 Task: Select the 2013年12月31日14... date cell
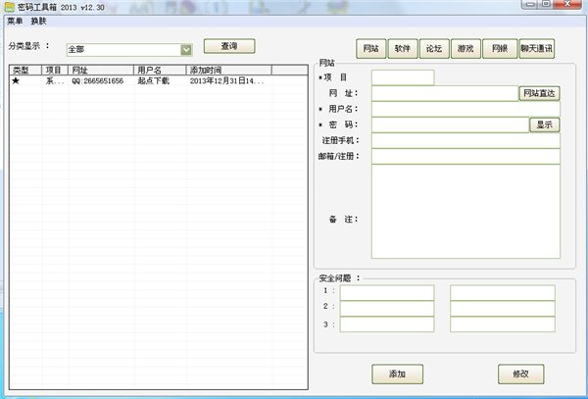[227, 81]
